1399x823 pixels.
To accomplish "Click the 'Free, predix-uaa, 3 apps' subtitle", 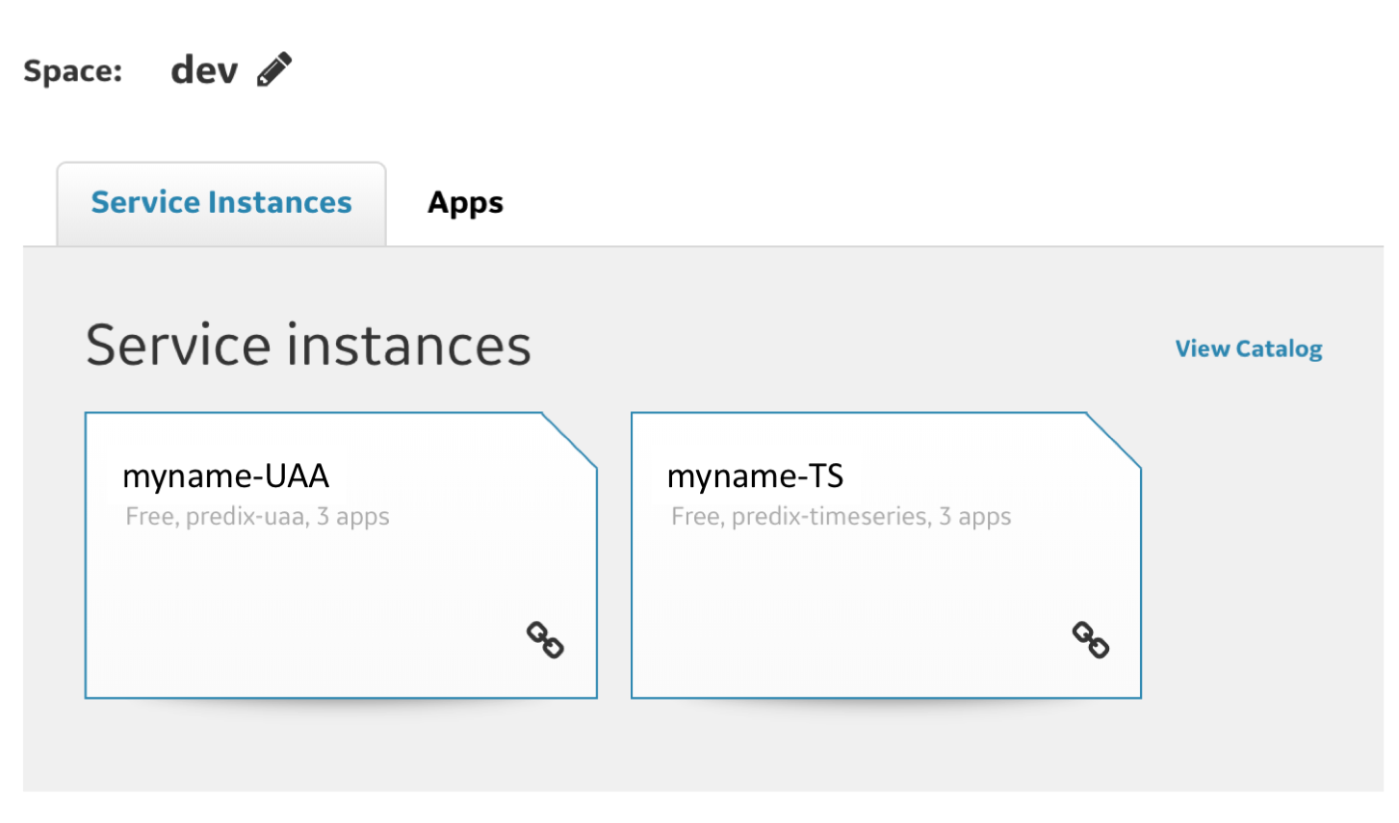I will click(x=257, y=517).
